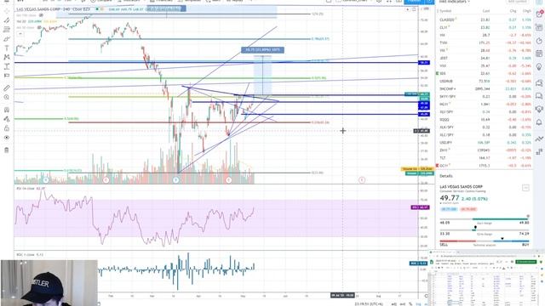
Task: Select the USDRUB watchlist row
Action: [x=485, y=82]
